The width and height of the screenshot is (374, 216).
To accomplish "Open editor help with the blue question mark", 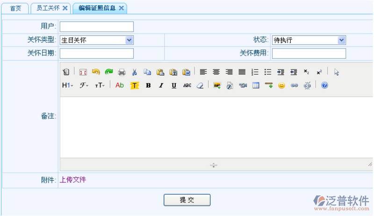I will point(324,86).
